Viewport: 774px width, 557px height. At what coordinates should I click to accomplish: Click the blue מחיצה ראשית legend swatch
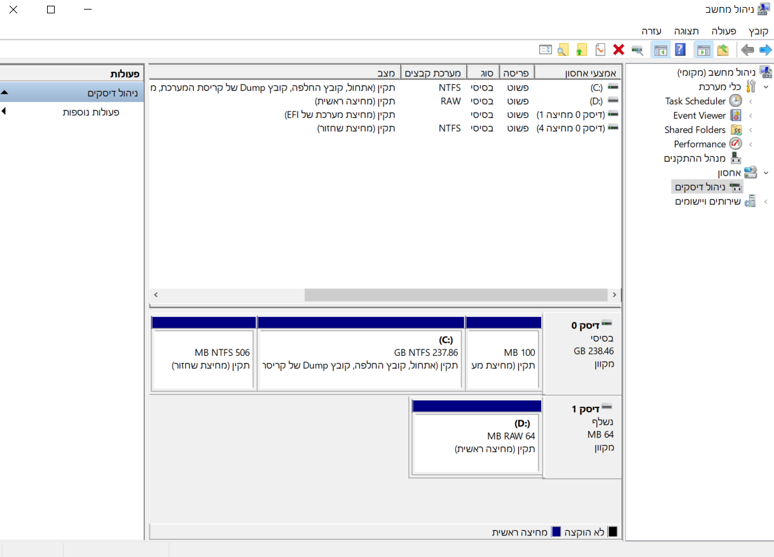(x=556, y=532)
